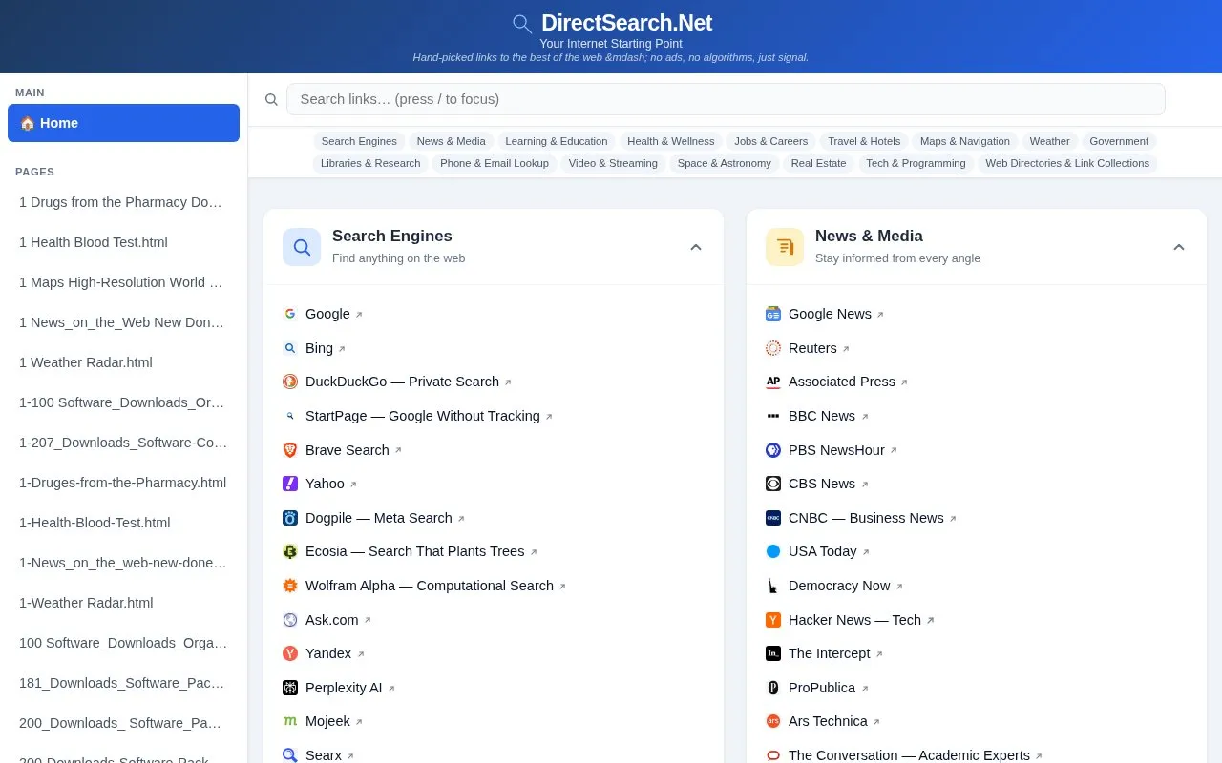Click the PBS NewsHour icon
Image resolution: width=1222 pixels, height=763 pixels.
click(x=773, y=450)
